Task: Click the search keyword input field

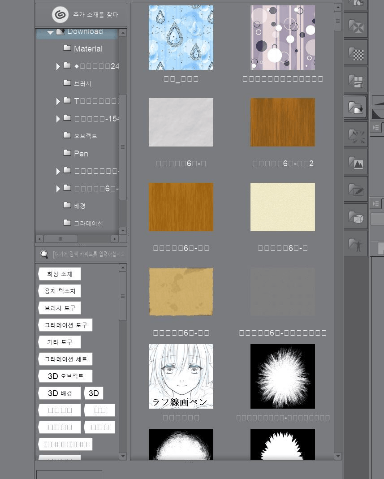Action: (x=89, y=255)
